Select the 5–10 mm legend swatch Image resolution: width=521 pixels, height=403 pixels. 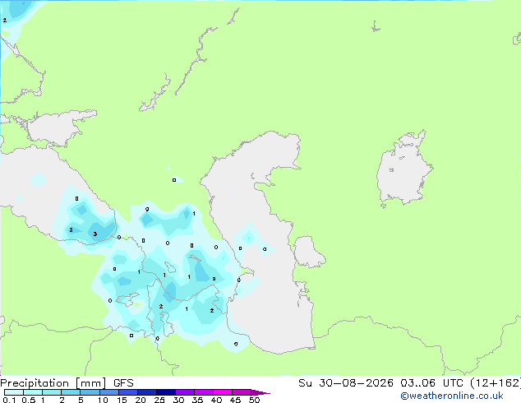tap(90, 392)
